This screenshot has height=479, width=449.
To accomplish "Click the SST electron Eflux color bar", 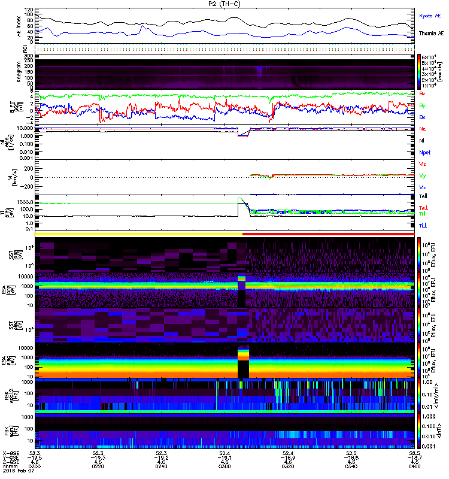I will [419, 325].
